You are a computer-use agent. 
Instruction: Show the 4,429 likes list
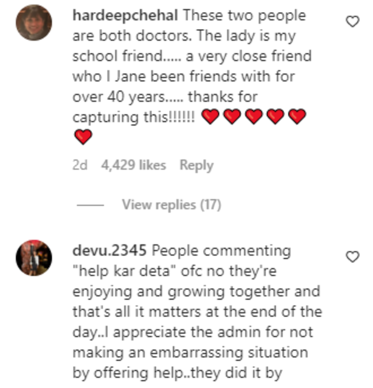coord(133,165)
